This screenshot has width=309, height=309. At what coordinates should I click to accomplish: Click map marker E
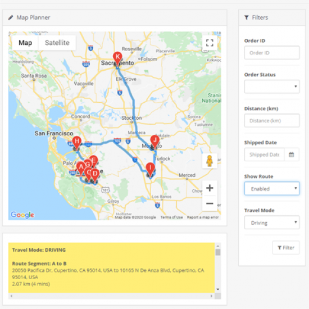pyautogui.click(x=94, y=160)
